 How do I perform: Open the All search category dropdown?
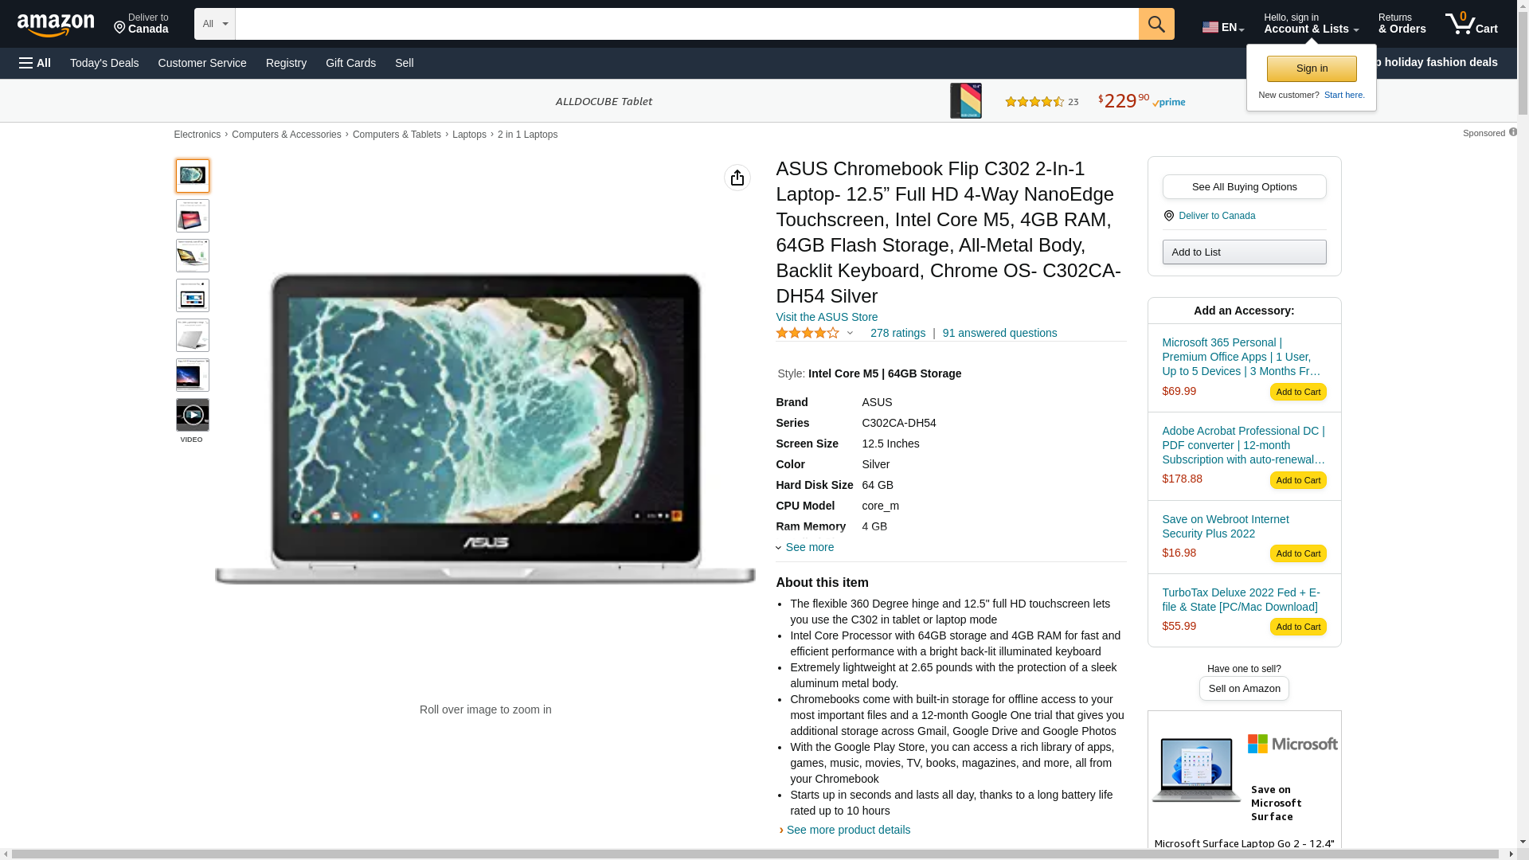click(214, 24)
